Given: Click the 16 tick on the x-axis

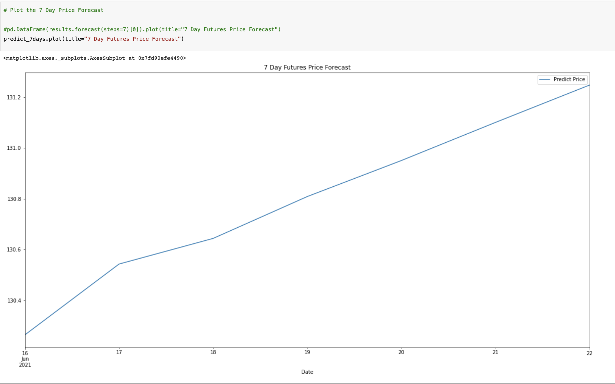Looking at the screenshot, I should [25, 352].
